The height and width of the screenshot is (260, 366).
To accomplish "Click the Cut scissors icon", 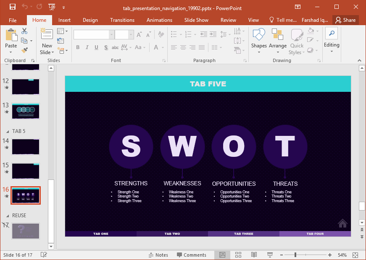I will tap(24, 31).
